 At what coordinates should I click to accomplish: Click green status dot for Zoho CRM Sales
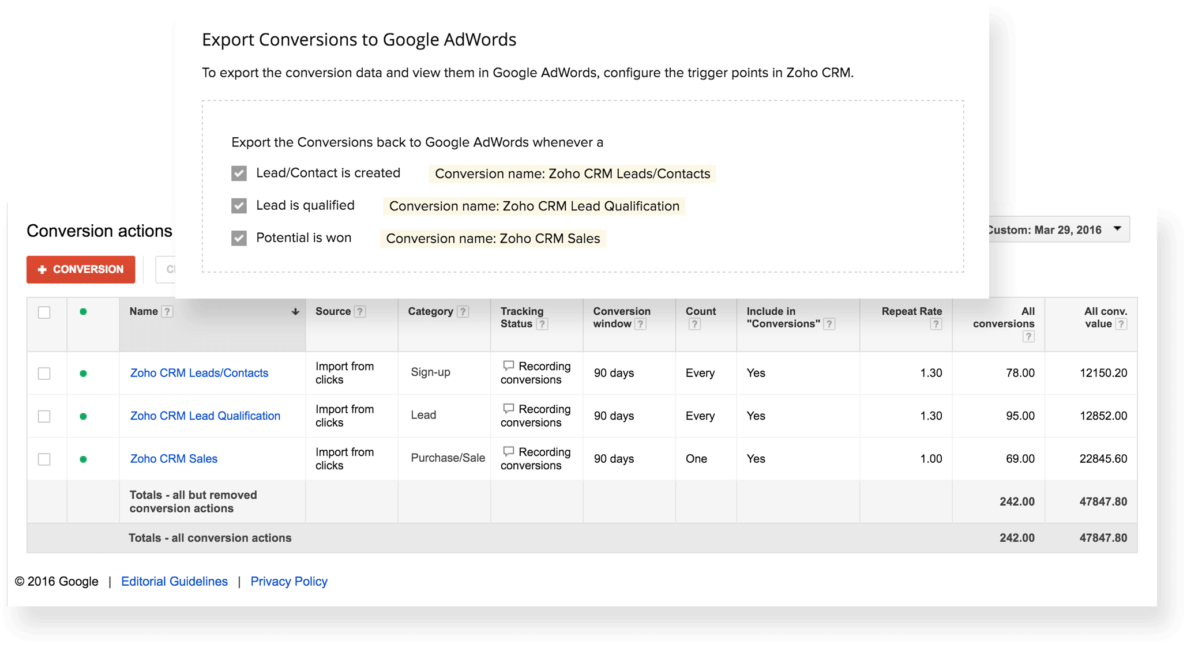(x=83, y=459)
